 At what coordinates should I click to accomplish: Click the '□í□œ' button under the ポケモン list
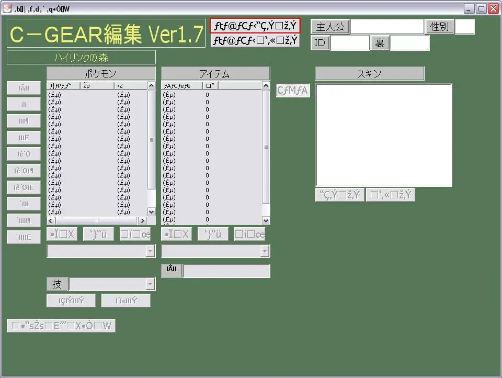[x=135, y=234]
